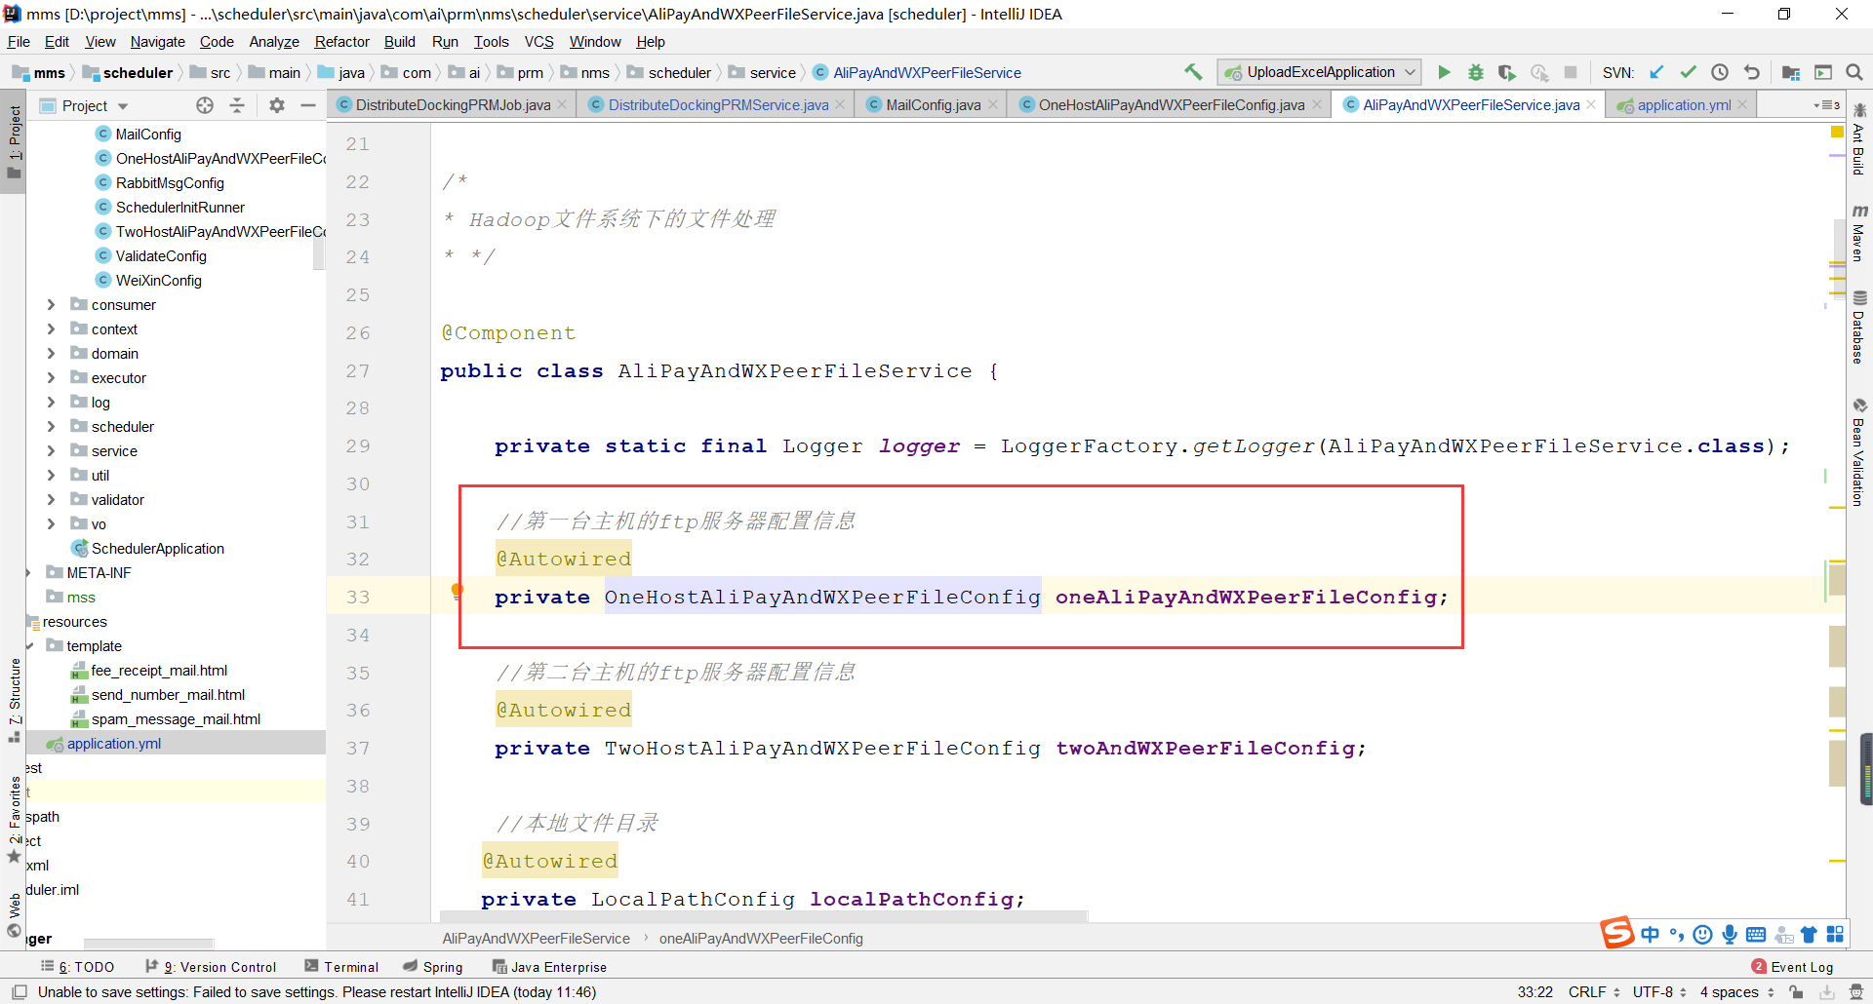The height and width of the screenshot is (1004, 1873).
Task: Toggle the Web tool window stripe button
Action: click(x=14, y=915)
